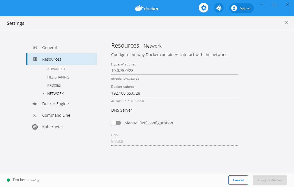Close the Docker Desktop window
This screenshot has width=294, height=187.
[x=287, y=4]
